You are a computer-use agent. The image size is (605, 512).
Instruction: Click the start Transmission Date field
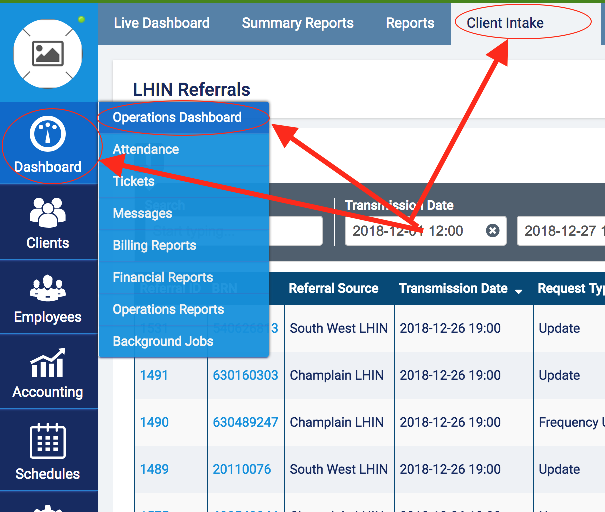pos(425,230)
